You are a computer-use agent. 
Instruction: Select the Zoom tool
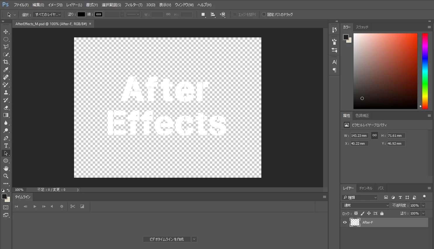[6, 176]
